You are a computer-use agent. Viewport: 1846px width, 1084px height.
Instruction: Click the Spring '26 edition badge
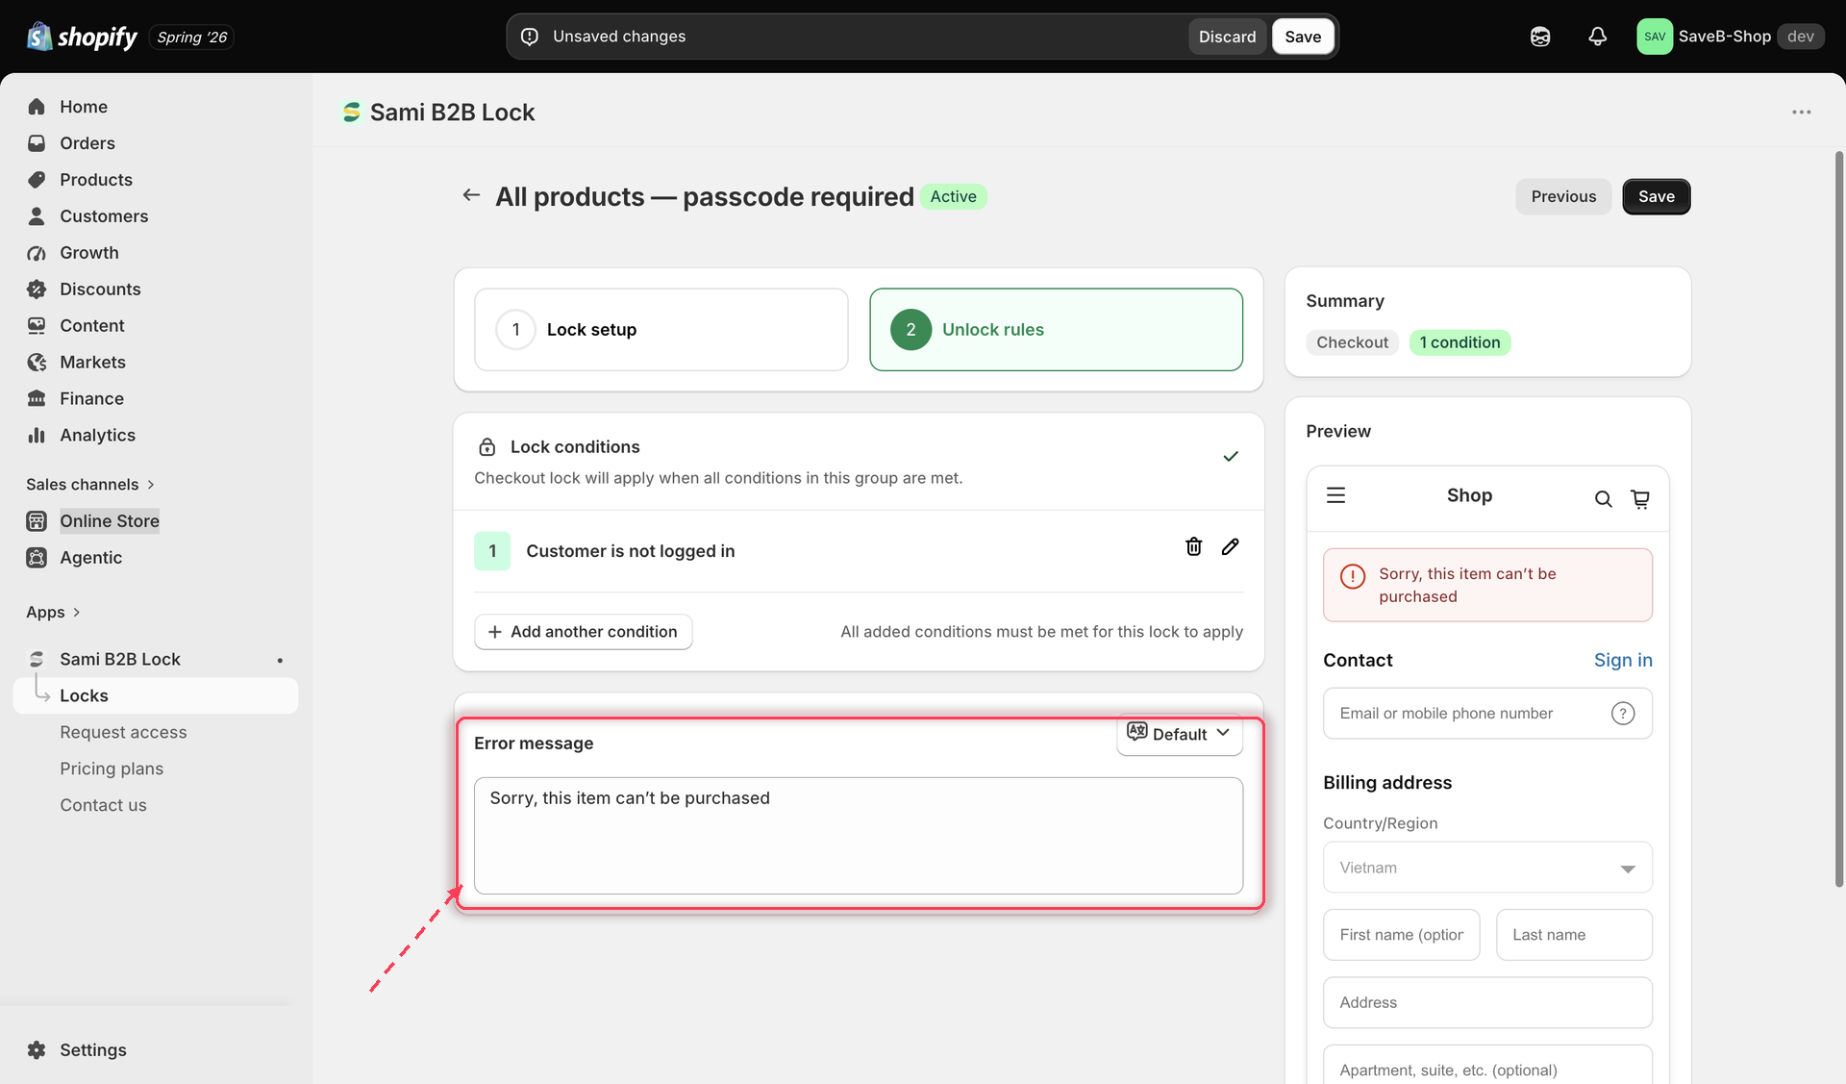coord(191,37)
